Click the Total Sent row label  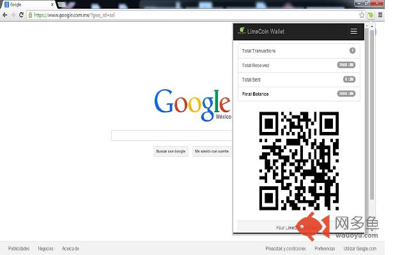pyautogui.click(x=251, y=80)
